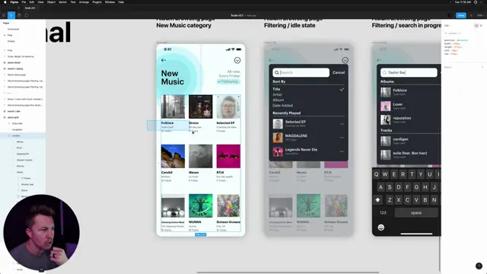
Task: Open the Object menu
Action: click(51, 2)
